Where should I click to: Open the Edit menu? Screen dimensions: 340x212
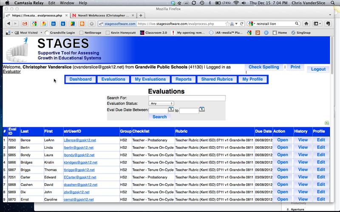tap(51, 3)
